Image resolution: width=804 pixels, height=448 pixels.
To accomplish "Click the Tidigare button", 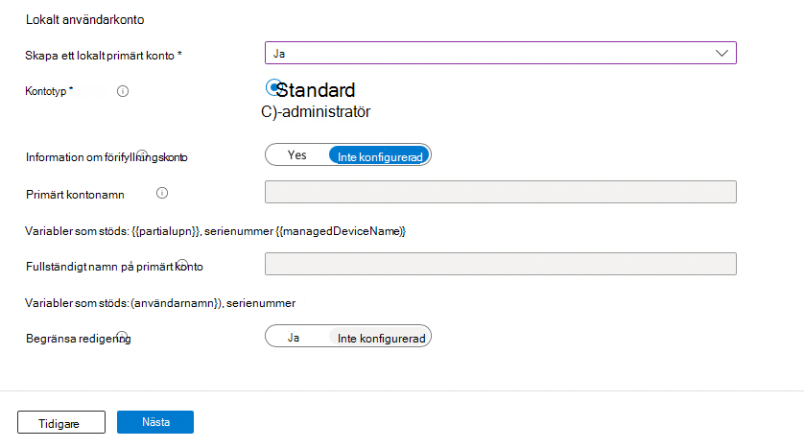I will point(61,422).
